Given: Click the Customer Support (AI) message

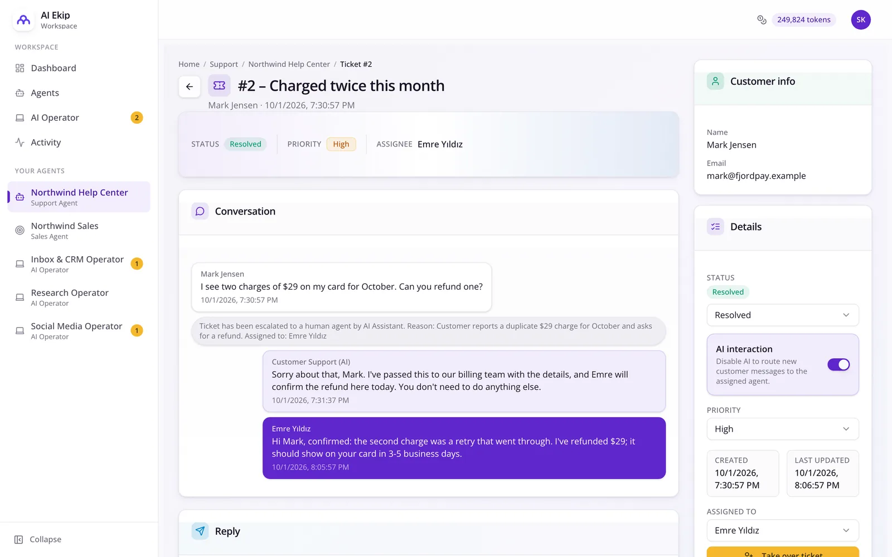Looking at the screenshot, I should [x=464, y=381].
